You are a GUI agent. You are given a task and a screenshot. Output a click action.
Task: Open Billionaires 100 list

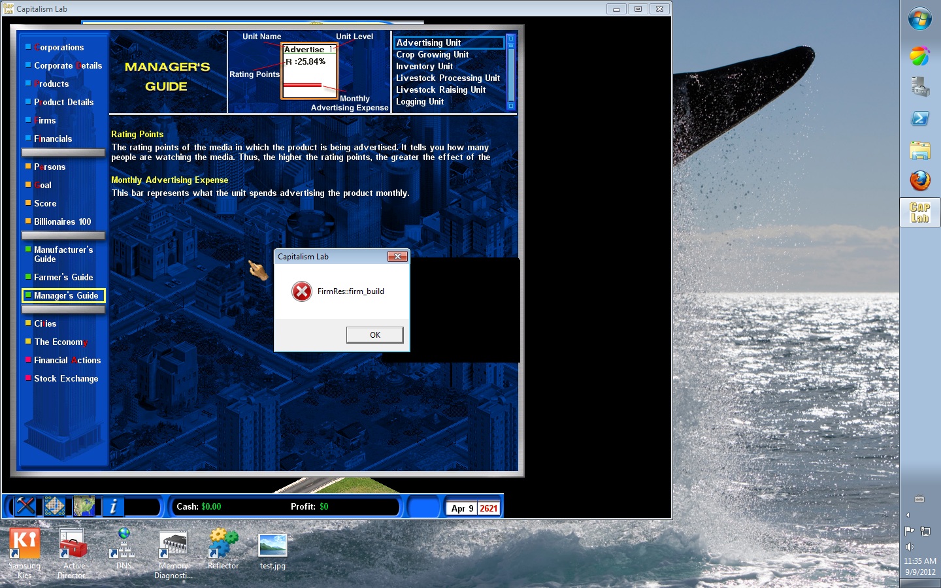pyautogui.click(x=62, y=221)
